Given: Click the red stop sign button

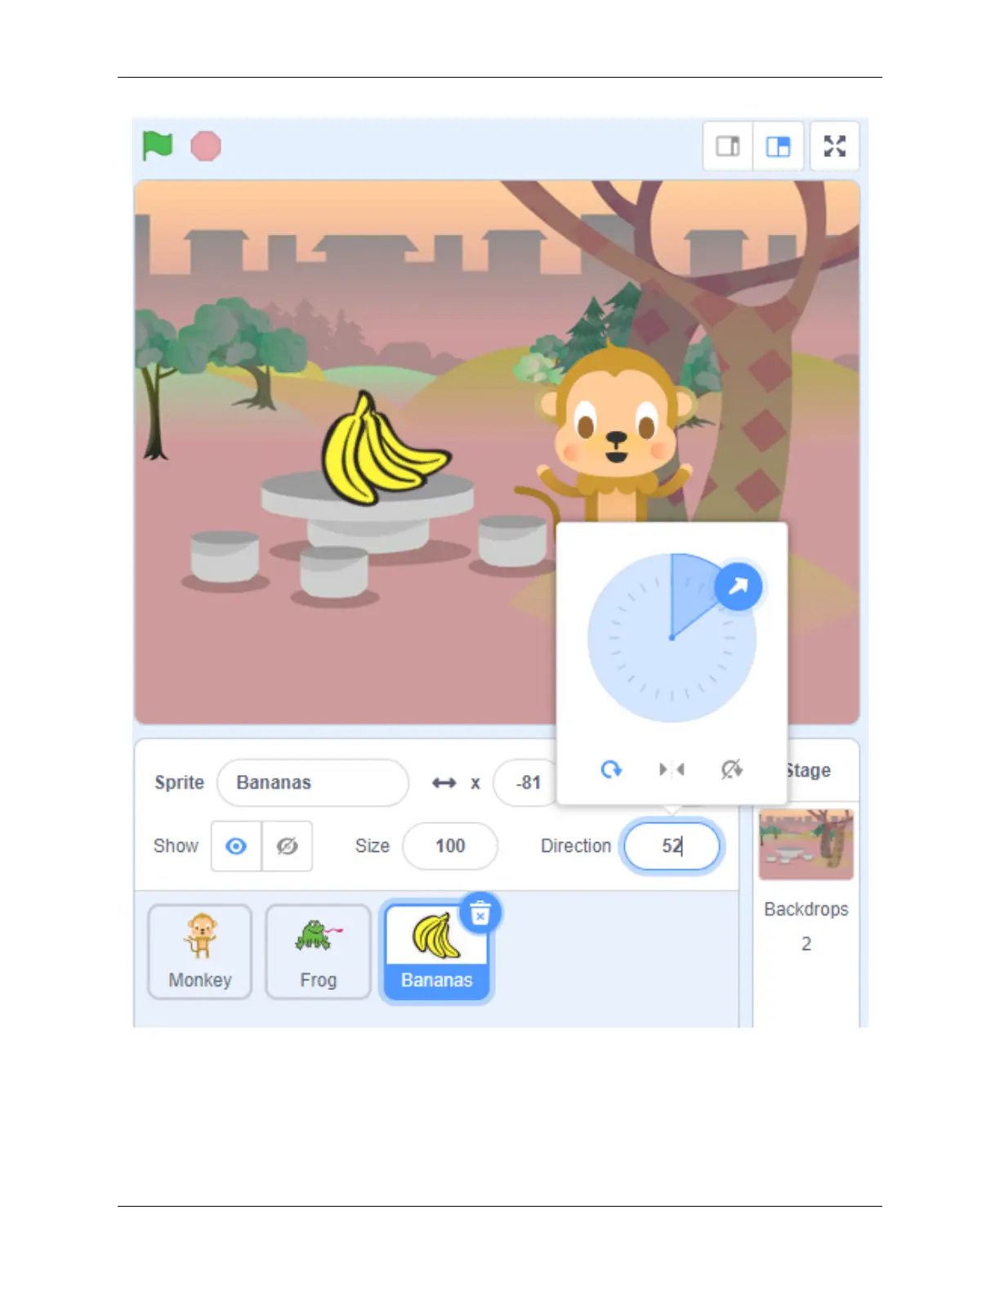Looking at the screenshot, I should click(x=206, y=146).
